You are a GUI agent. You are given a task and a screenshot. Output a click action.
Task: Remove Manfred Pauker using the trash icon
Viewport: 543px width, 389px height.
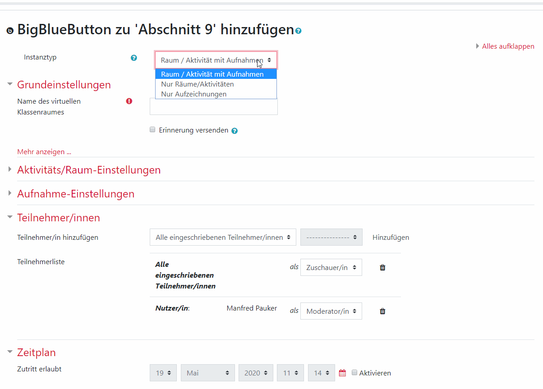(x=382, y=311)
